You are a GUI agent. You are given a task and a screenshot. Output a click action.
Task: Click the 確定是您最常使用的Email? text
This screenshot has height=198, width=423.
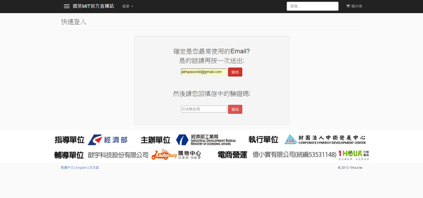tap(212, 51)
